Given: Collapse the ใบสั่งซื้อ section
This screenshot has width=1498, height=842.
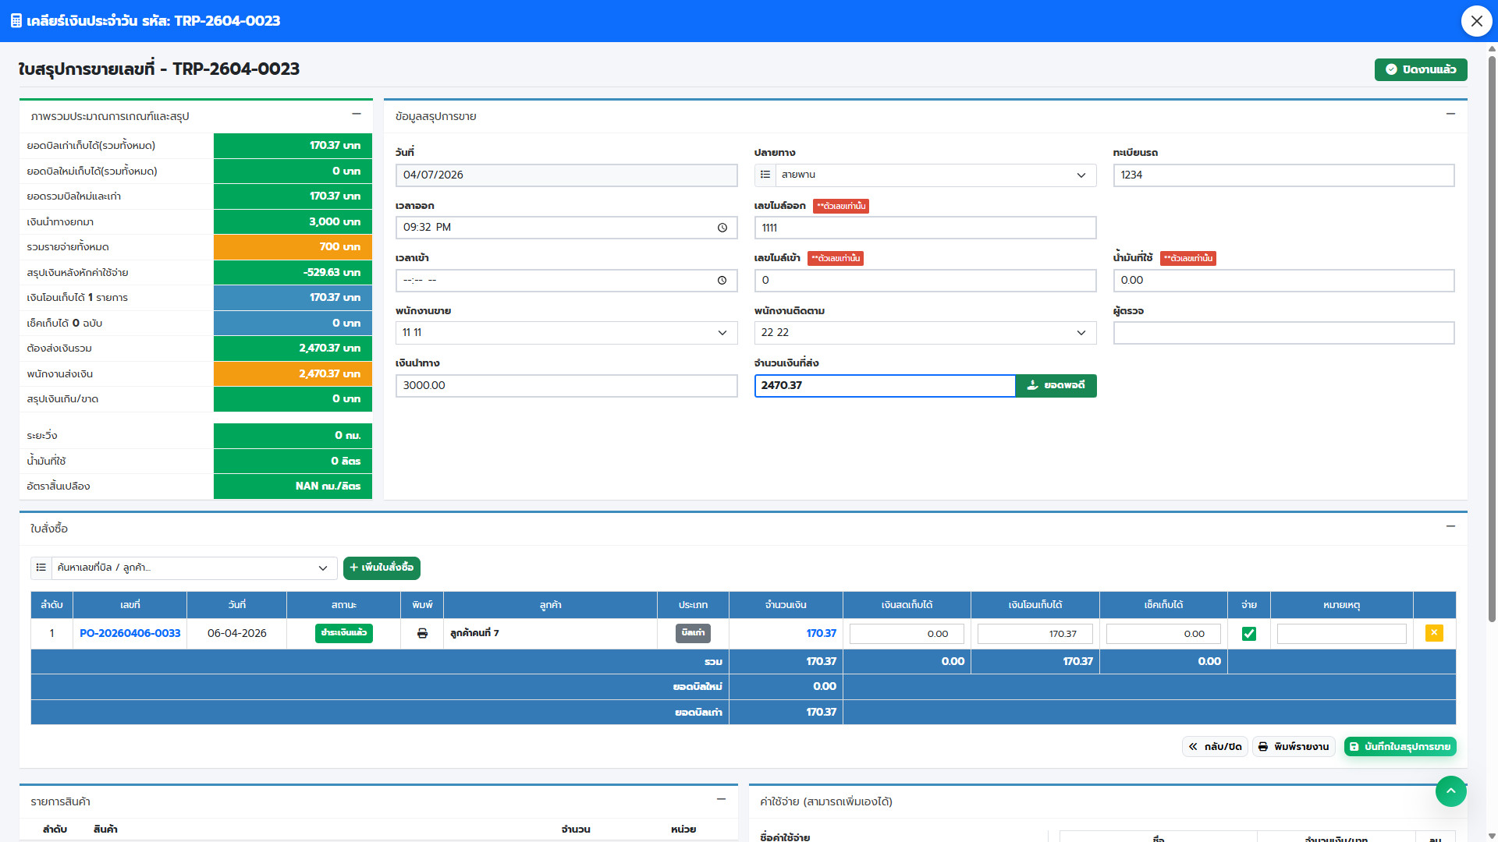Looking at the screenshot, I should (1450, 526).
